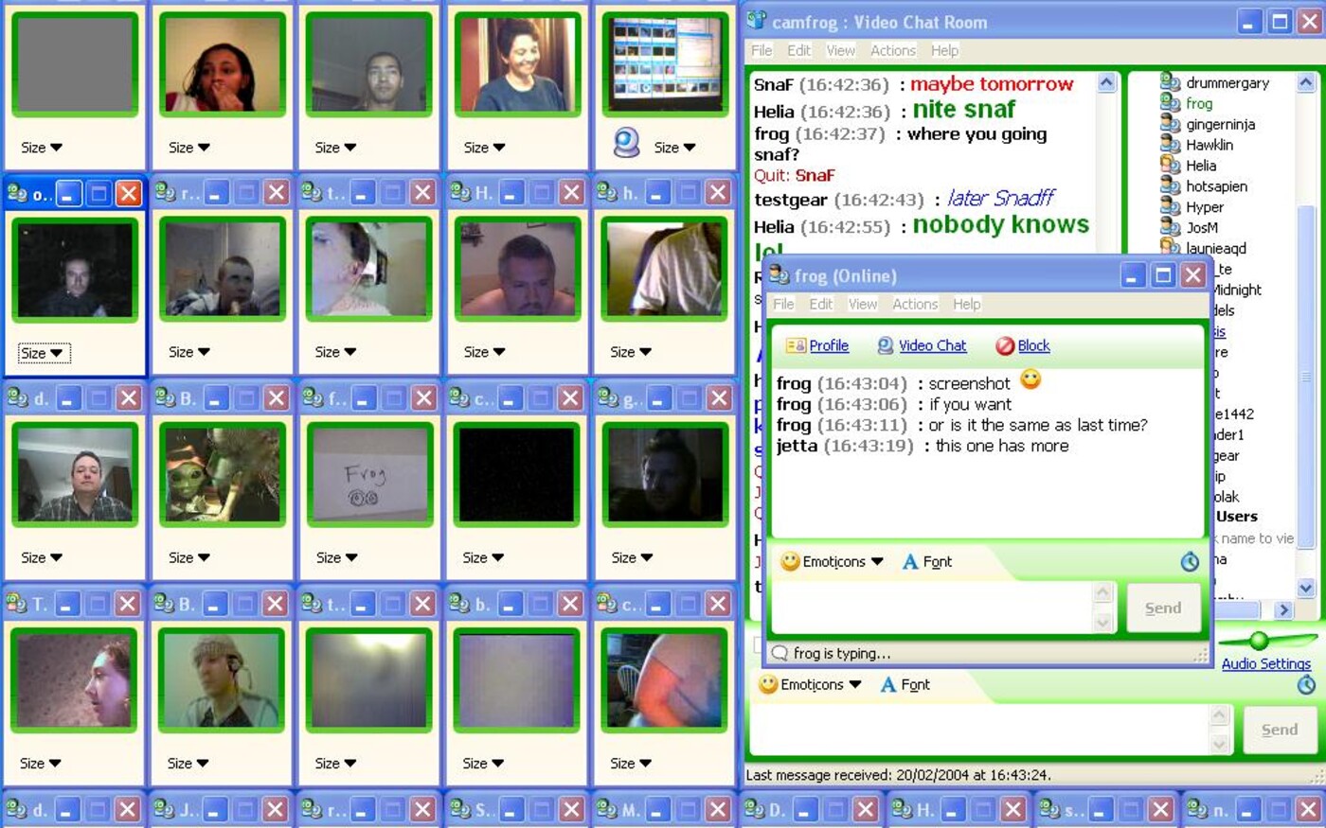Select the gingerninja user icon

[x=1170, y=124]
